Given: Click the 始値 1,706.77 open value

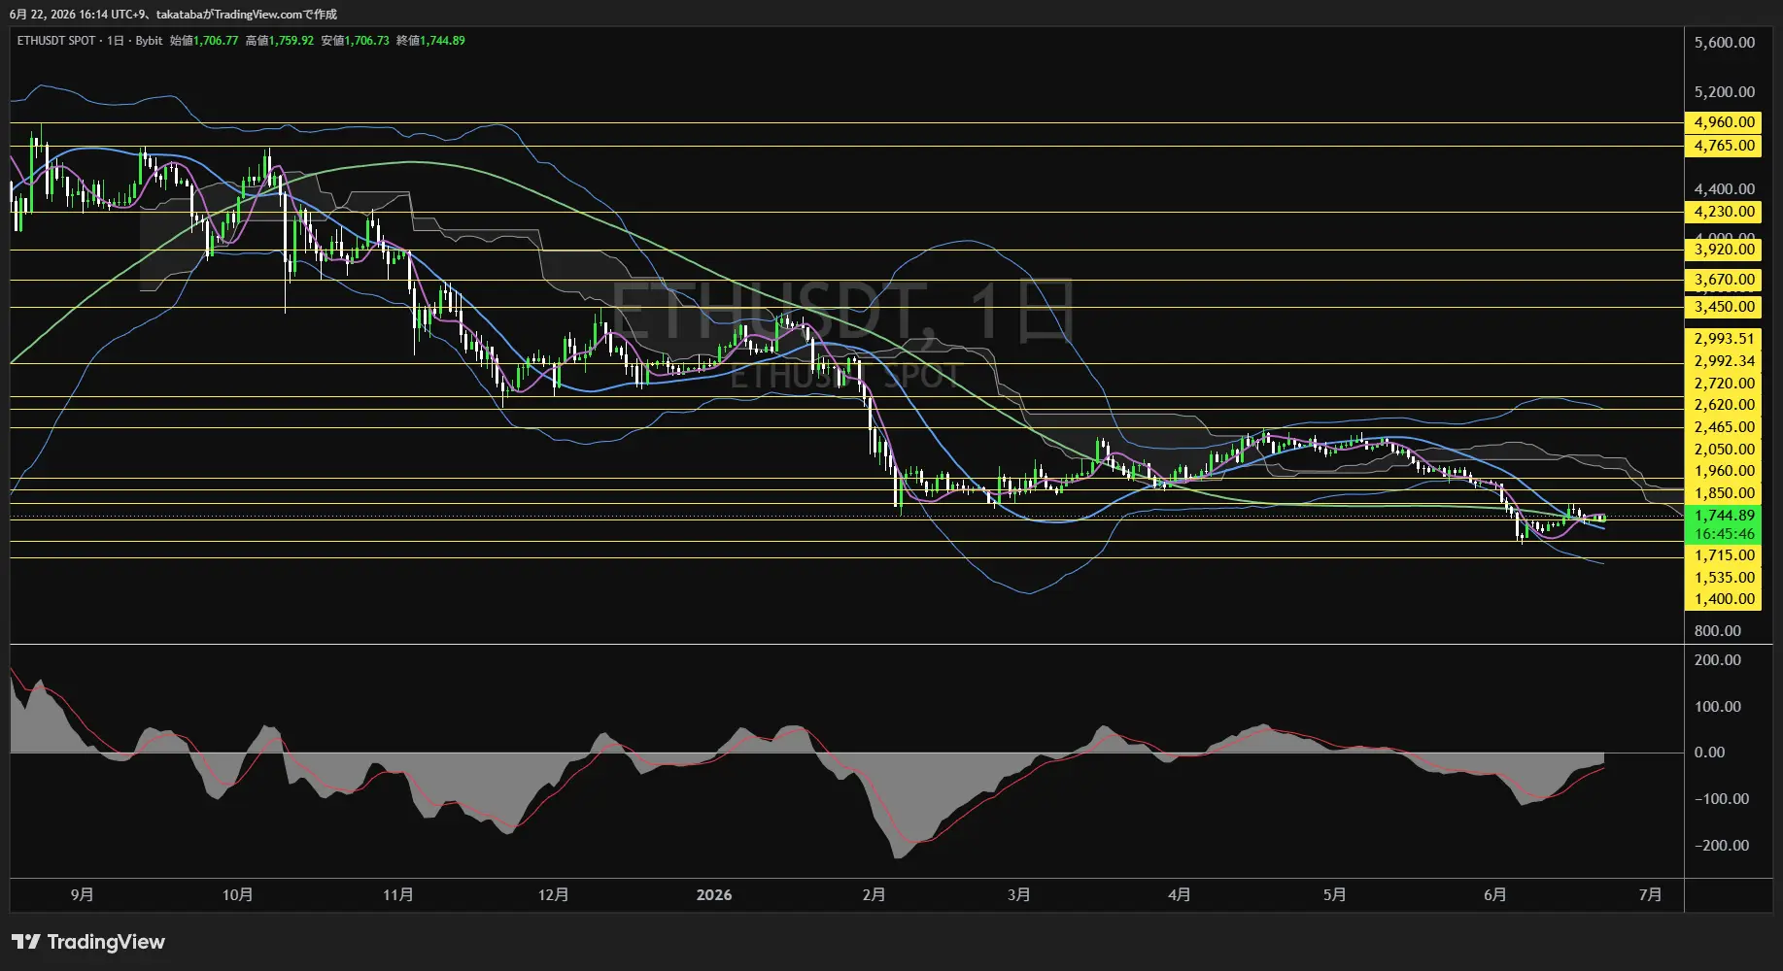Looking at the screenshot, I should [x=204, y=41].
